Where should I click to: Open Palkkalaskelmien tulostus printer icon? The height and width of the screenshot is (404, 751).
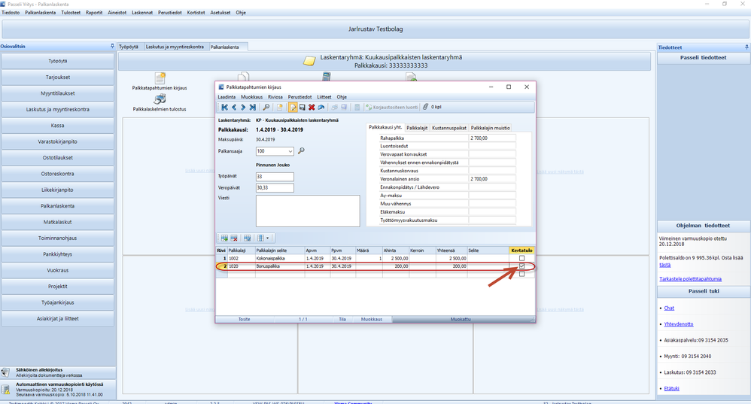(160, 99)
